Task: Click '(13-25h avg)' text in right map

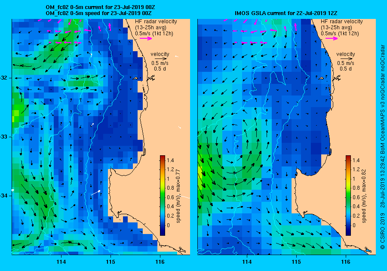Action: 336,28
